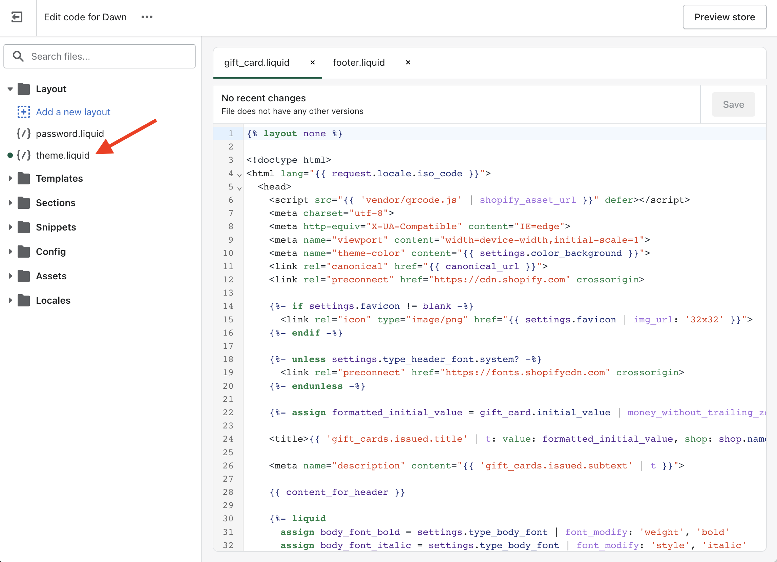Image resolution: width=777 pixels, height=562 pixels.
Task: Switch to the gift_card.liquid tab
Action: click(257, 62)
